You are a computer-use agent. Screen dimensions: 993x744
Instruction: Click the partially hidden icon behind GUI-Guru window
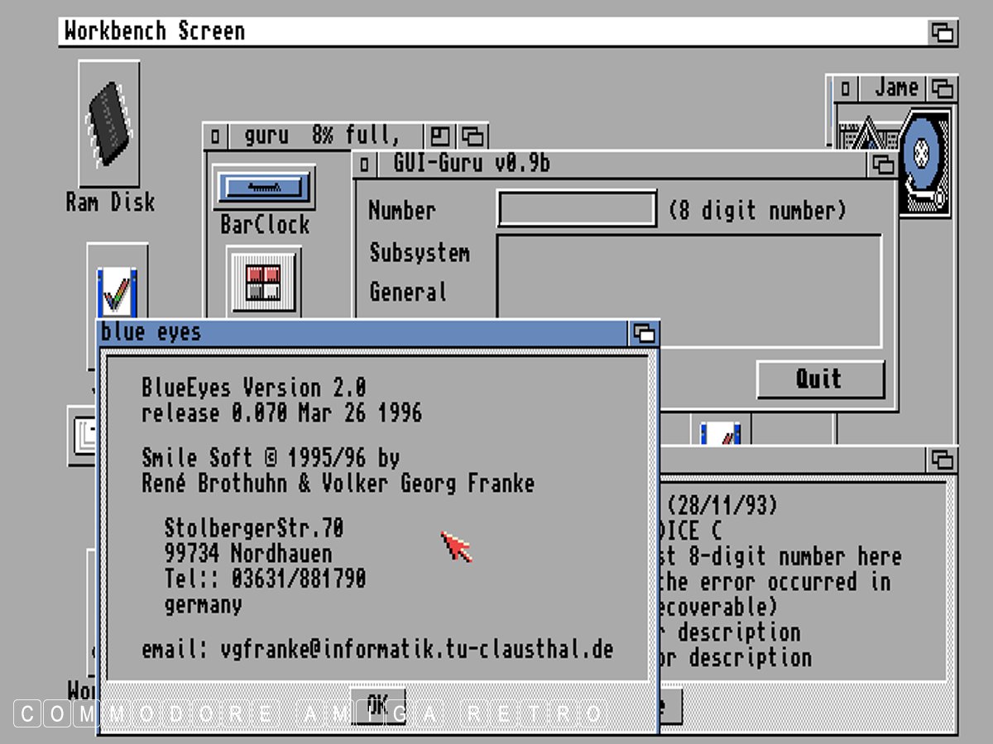click(719, 432)
